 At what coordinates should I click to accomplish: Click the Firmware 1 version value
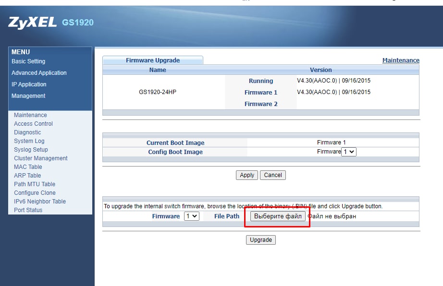tap(333, 92)
